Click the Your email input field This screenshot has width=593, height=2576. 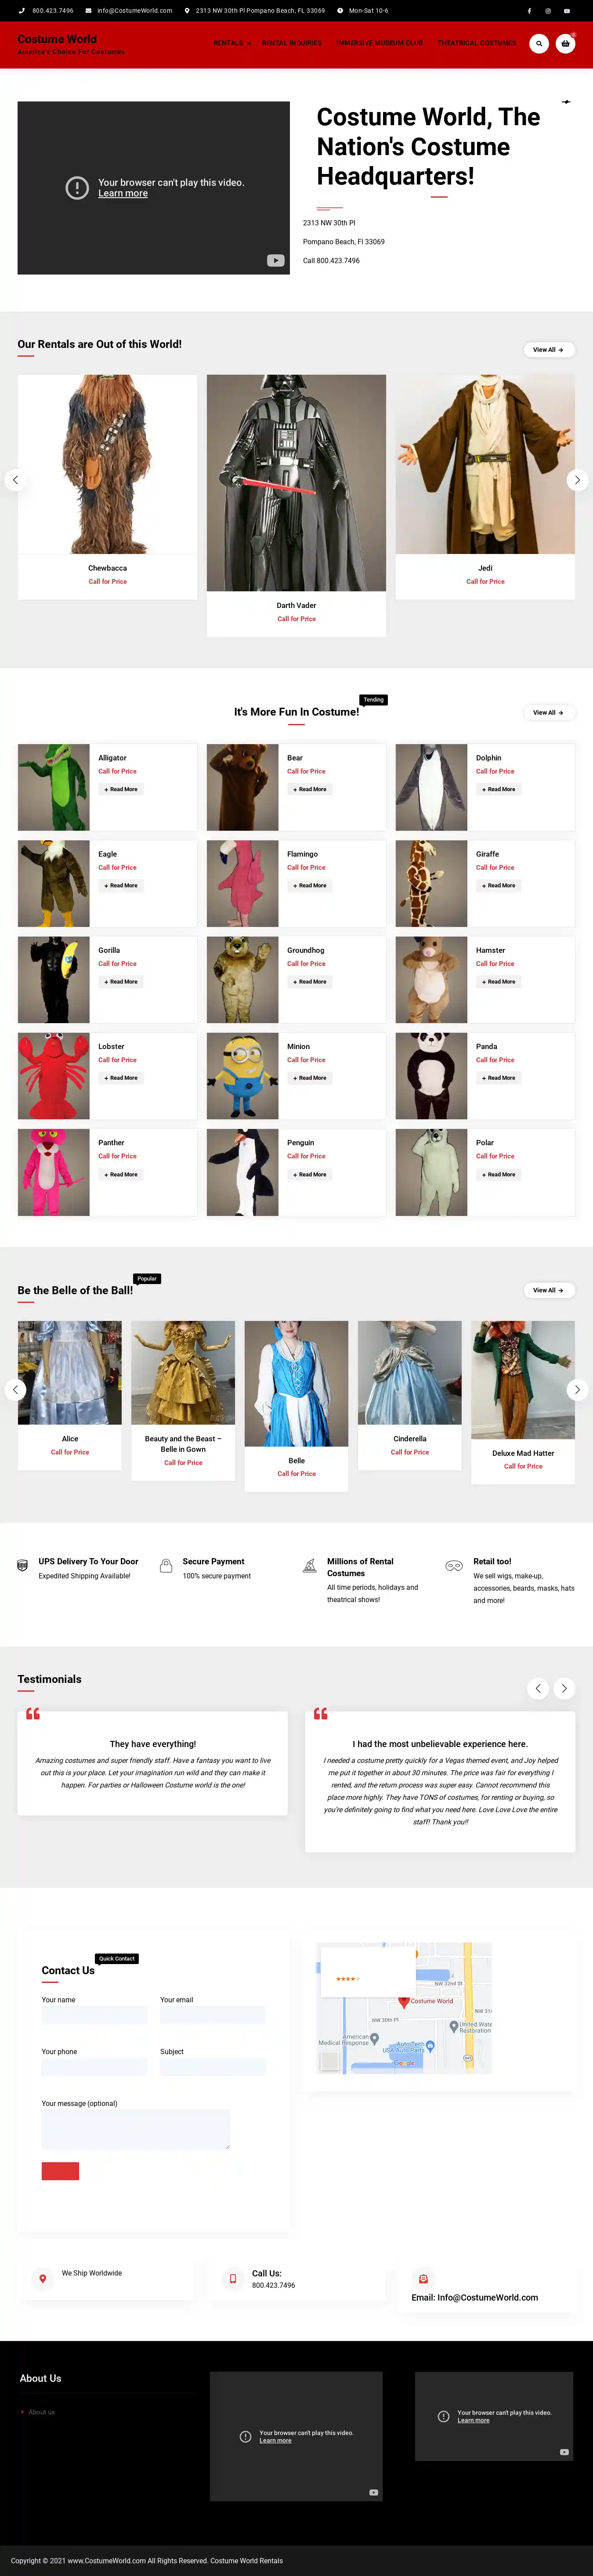click(x=212, y=2015)
